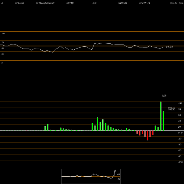Click the 80 label on the MR axis
This screenshot has width=184, height=184.
[180, 109]
